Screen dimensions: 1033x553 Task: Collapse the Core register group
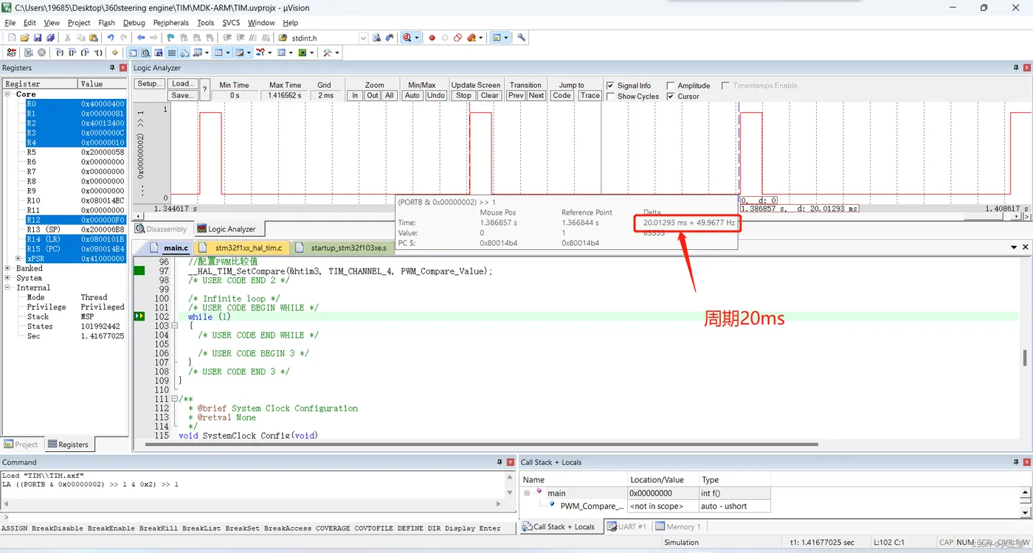[x=8, y=94]
